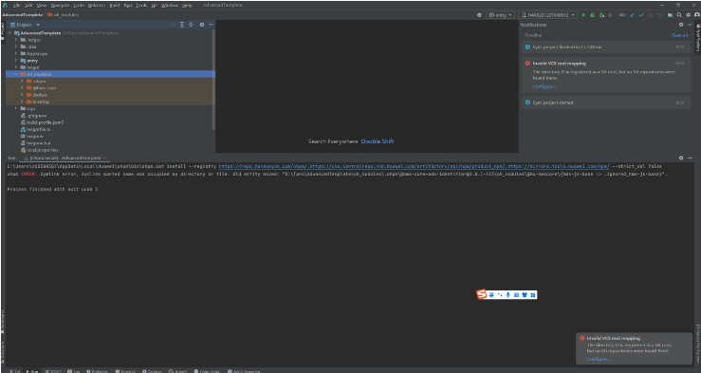Commit changes using the green checkmark icon
The width and height of the screenshot is (701, 373).
[641, 15]
